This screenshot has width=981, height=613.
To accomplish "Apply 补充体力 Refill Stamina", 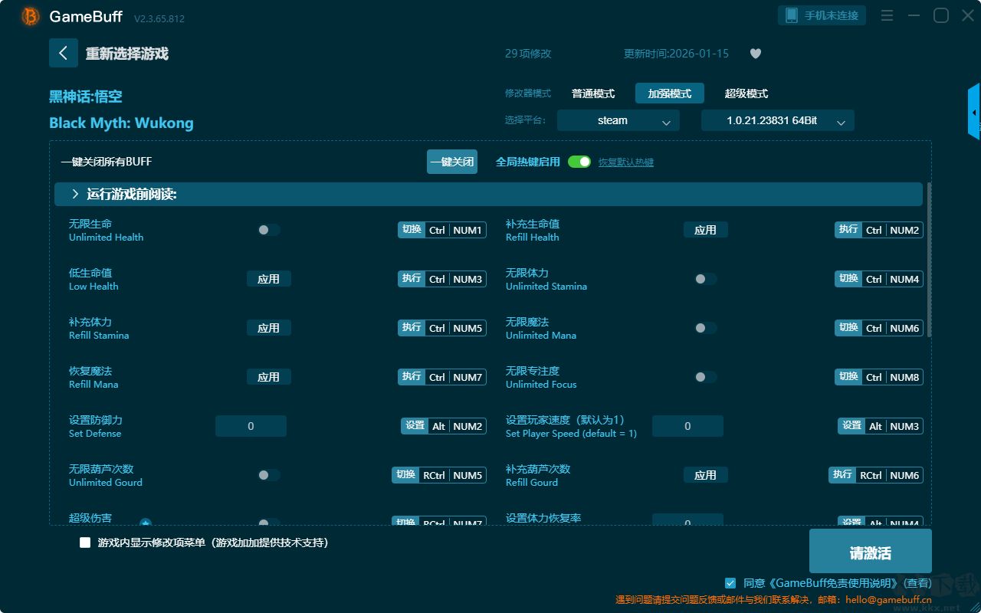I will (269, 328).
